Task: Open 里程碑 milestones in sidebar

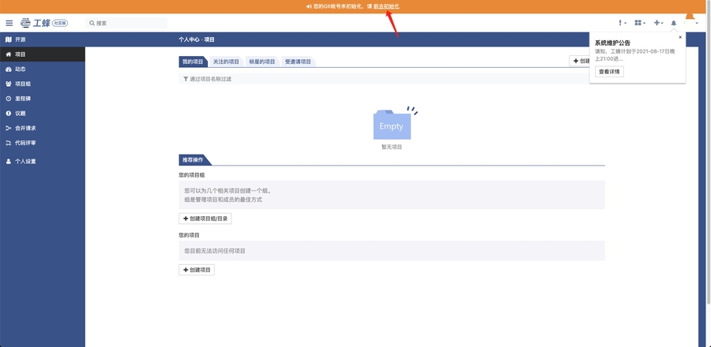Action: point(23,99)
